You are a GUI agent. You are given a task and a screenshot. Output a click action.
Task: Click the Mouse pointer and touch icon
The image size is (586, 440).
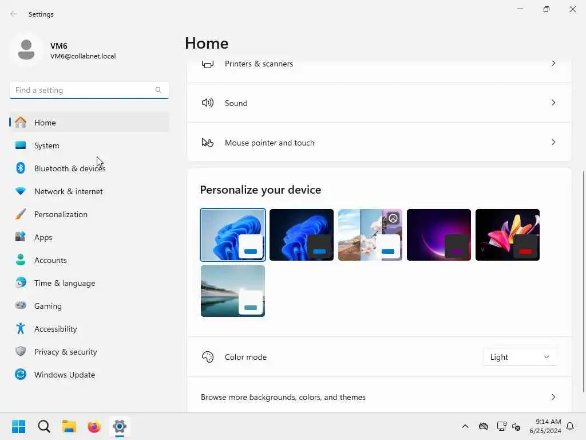pos(207,143)
